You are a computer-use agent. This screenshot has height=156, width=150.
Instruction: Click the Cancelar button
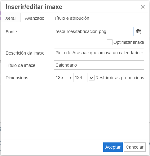pos(135,147)
